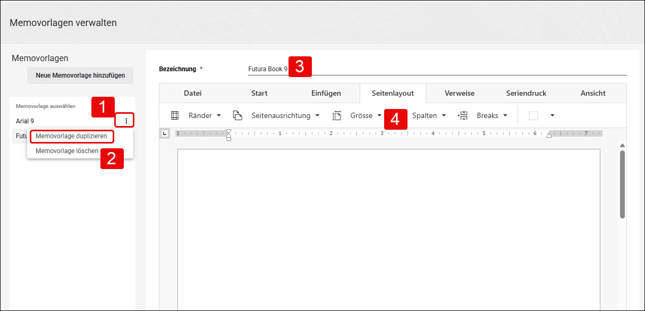Switch to the Ansicht tab
This screenshot has height=311, width=645.
click(x=593, y=93)
